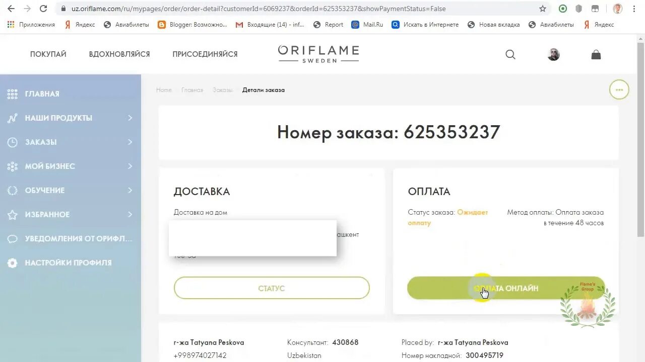Open Gmail Входящие bookmark
The image size is (645, 362).
click(x=270, y=24)
